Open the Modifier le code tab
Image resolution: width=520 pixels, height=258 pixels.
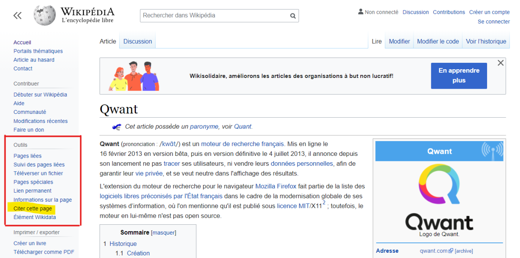[x=438, y=42]
